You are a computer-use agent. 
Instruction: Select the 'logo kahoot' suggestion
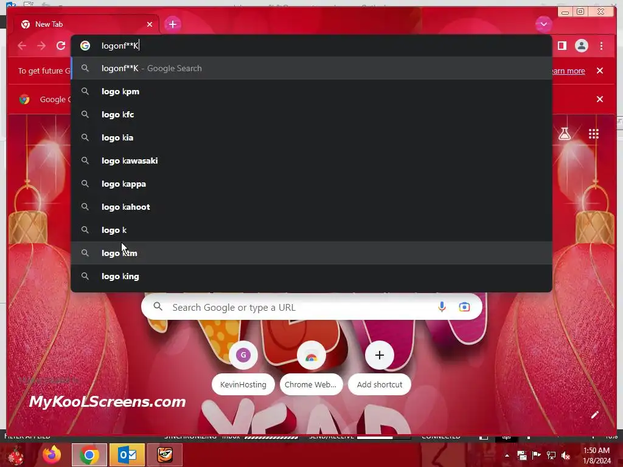pos(311,207)
